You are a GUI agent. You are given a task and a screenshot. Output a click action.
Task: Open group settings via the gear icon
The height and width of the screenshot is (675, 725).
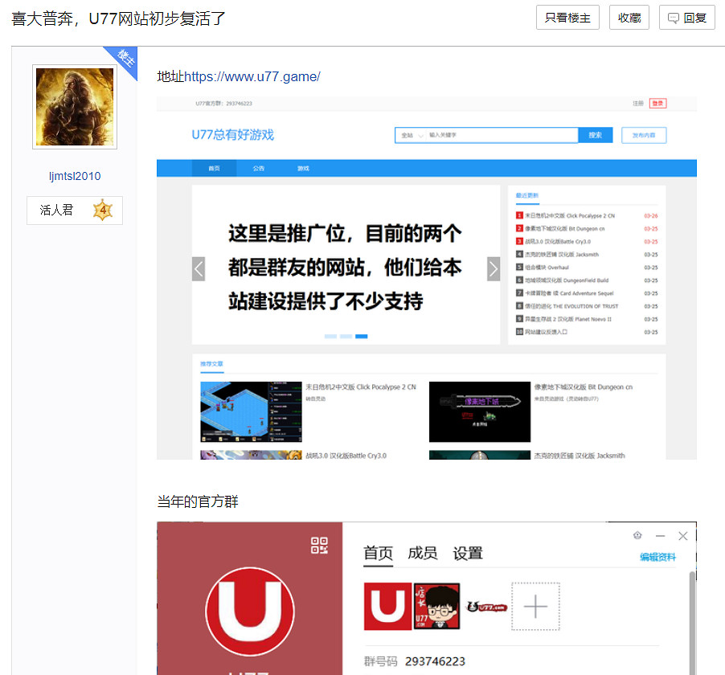coord(637,534)
